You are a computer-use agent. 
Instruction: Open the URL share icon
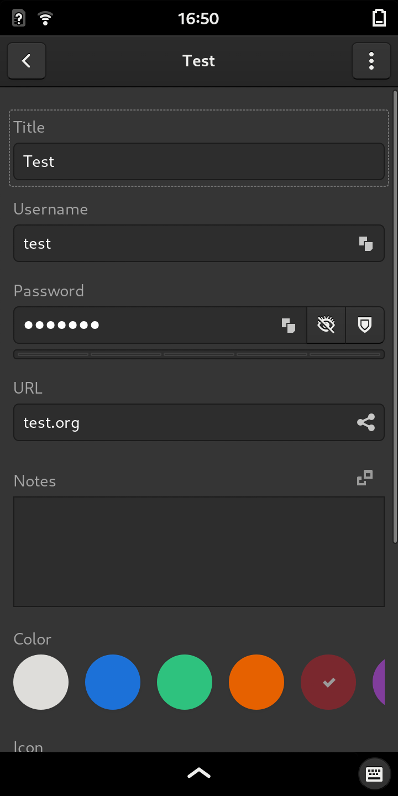point(365,422)
